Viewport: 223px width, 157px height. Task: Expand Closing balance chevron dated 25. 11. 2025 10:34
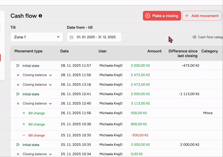[50, 154]
